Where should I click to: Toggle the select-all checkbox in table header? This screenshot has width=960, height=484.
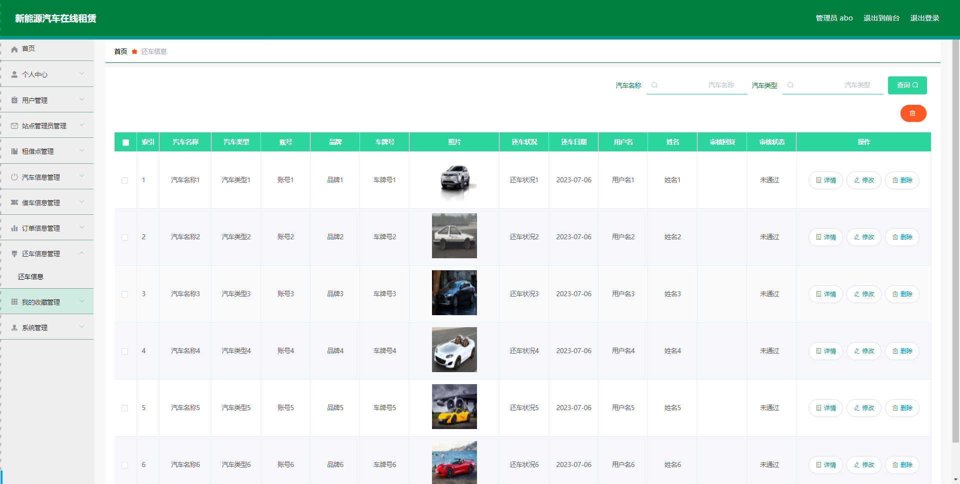tap(125, 142)
